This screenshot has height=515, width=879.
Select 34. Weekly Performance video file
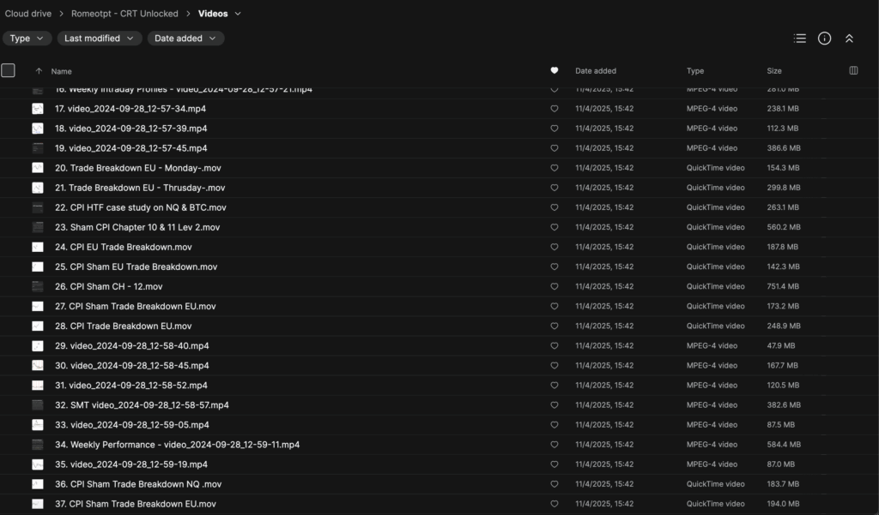tap(177, 445)
